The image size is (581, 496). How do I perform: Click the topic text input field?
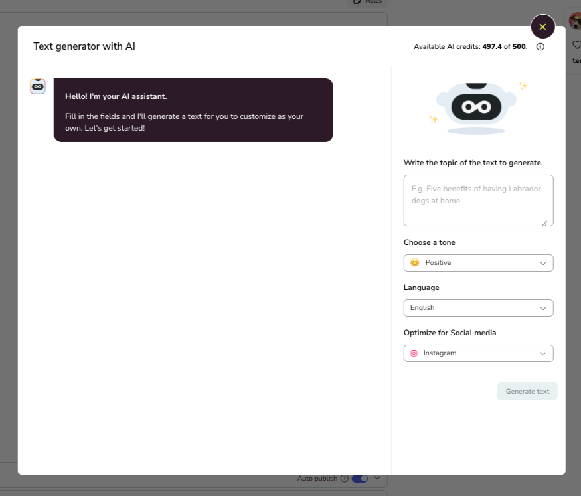478,199
